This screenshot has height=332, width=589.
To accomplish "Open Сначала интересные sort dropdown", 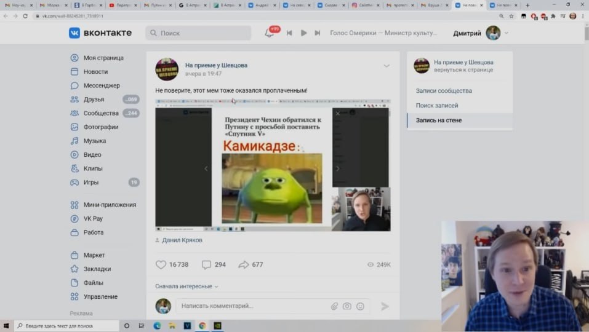I will 186,287.
